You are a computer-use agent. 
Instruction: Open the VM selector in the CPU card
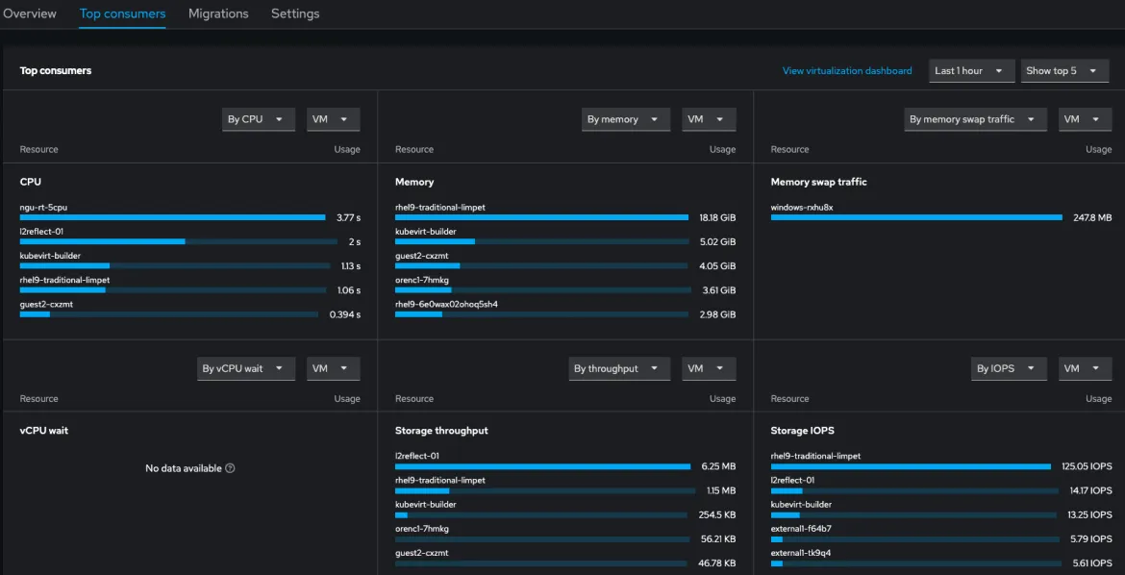tap(333, 118)
